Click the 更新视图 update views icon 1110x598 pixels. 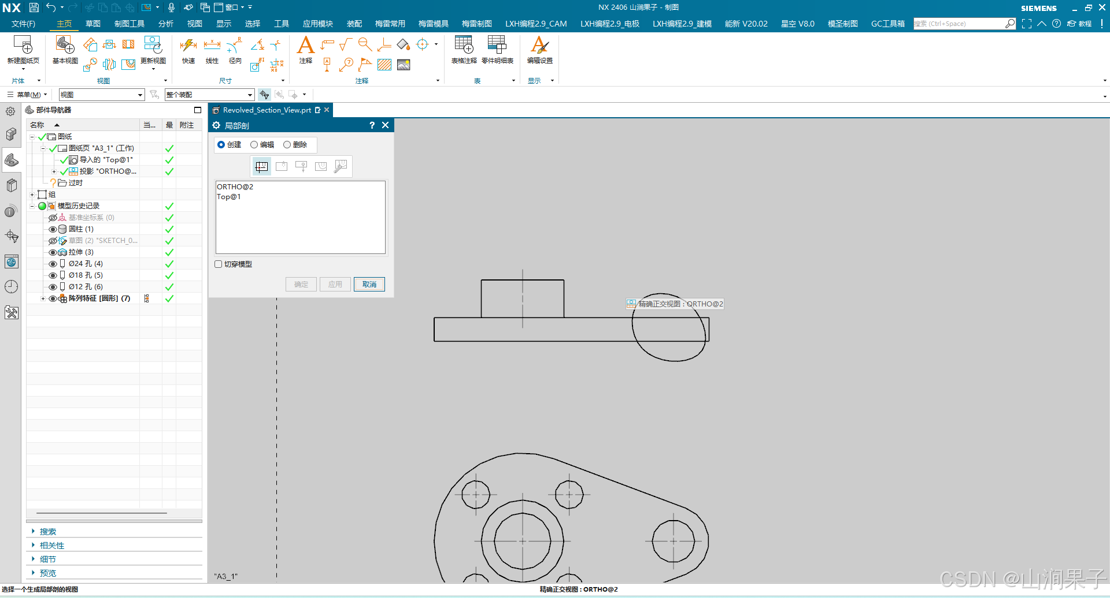(153, 45)
